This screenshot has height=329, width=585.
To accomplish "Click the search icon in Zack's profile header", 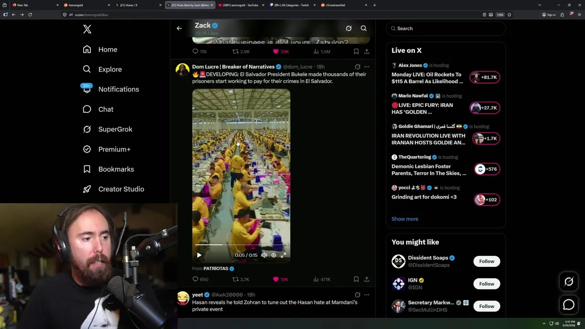I will 364,28.
